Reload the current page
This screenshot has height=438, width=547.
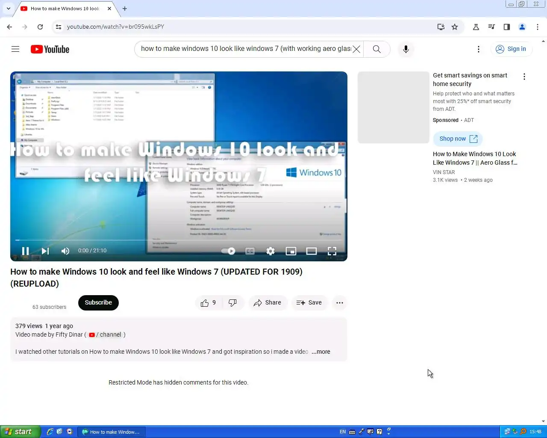40,27
